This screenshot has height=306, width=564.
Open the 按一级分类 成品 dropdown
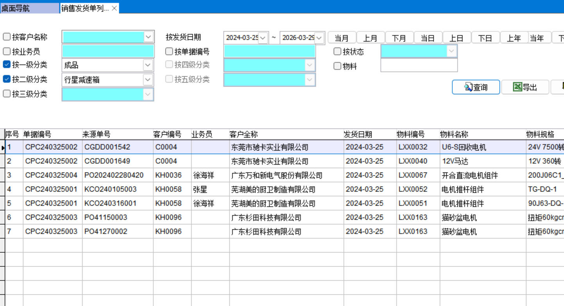148,65
